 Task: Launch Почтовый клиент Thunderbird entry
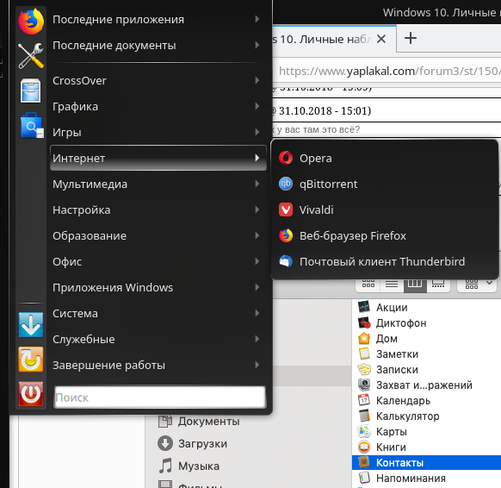tap(385, 261)
